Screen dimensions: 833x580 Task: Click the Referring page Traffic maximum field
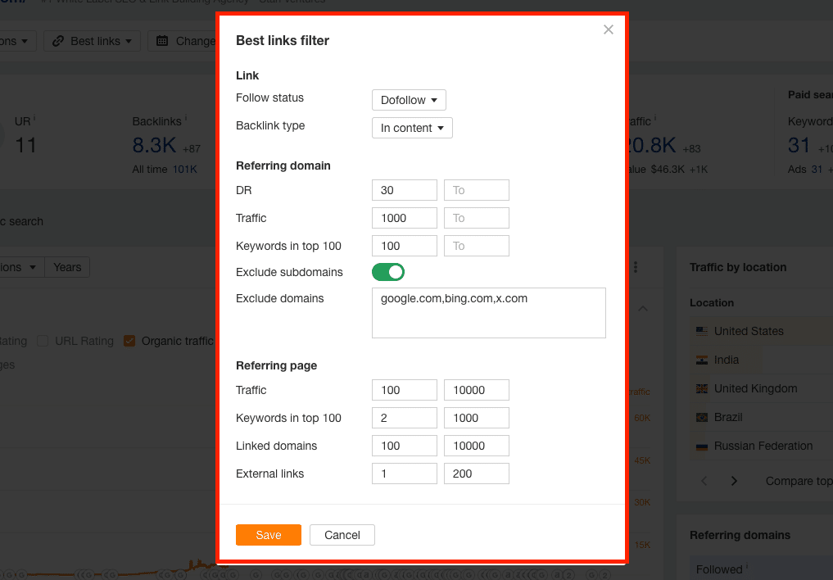coord(476,390)
